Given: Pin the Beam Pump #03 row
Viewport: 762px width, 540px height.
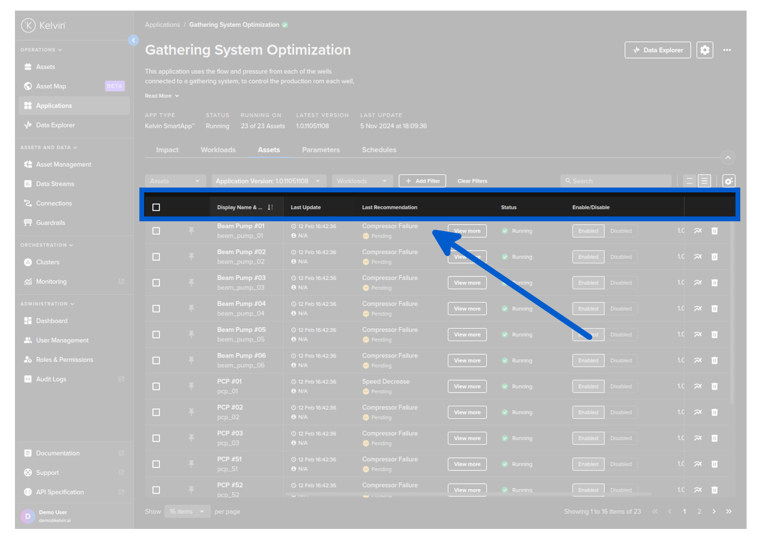Looking at the screenshot, I should point(191,283).
